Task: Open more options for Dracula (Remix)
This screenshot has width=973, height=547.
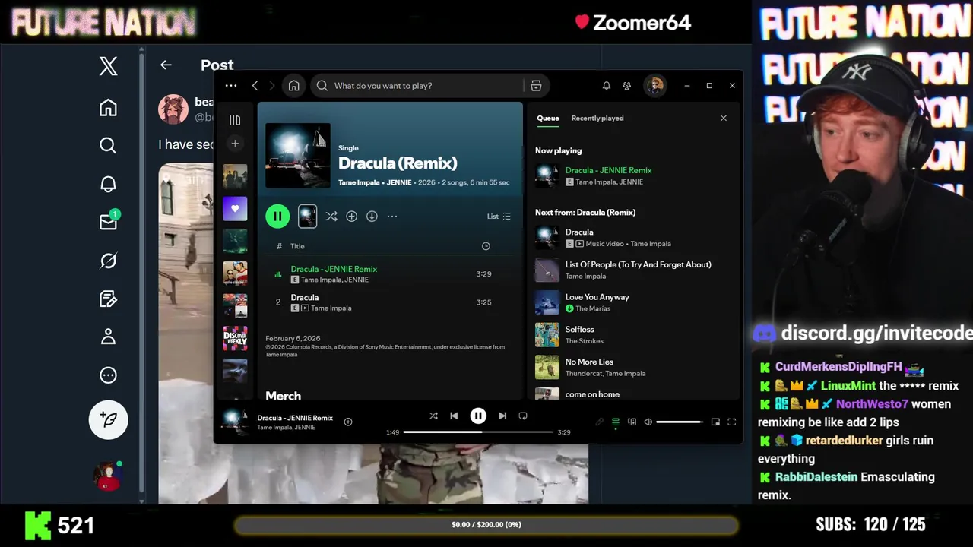Action: coord(392,217)
